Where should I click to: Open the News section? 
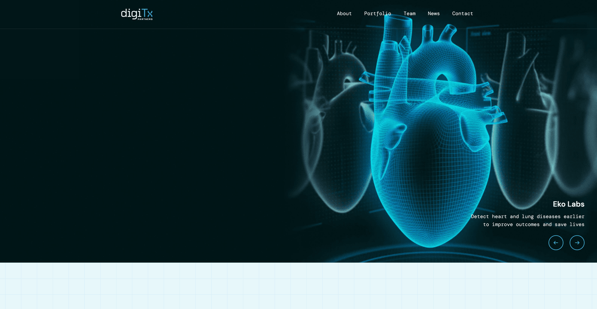pos(434,13)
